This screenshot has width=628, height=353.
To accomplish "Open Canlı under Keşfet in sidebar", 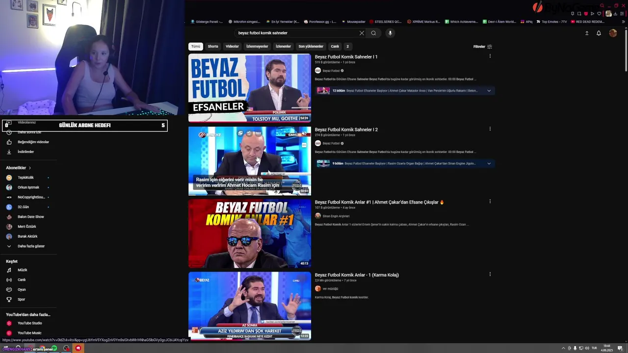I will pyautogui.click(x=16, y=279).
